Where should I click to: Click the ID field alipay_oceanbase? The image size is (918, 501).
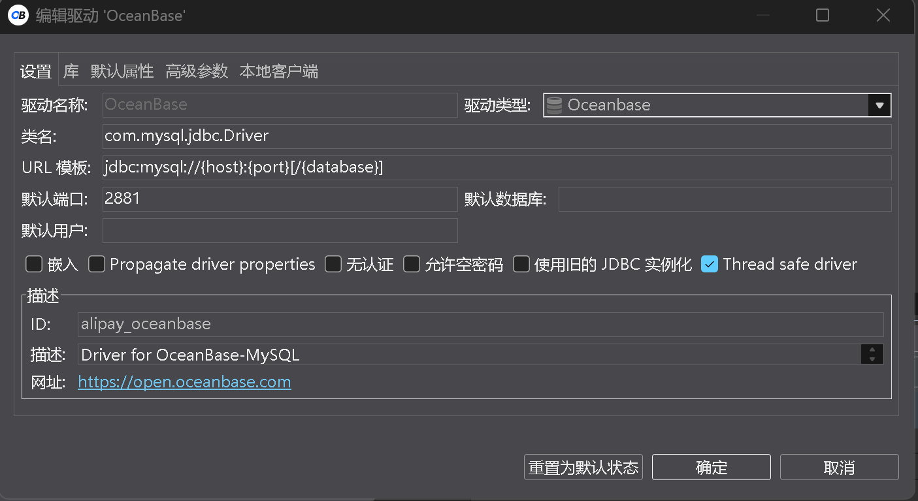[x=481, y=324]
